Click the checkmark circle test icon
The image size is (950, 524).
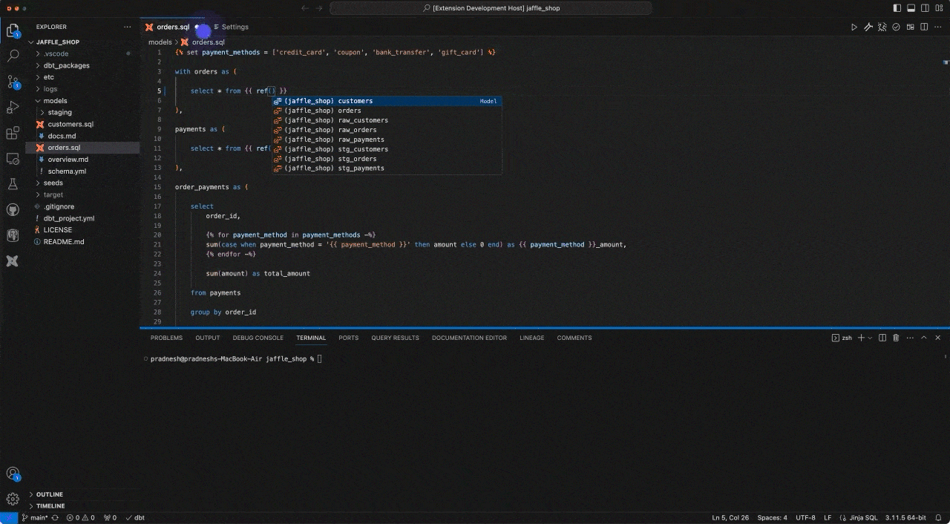point(897,27)
